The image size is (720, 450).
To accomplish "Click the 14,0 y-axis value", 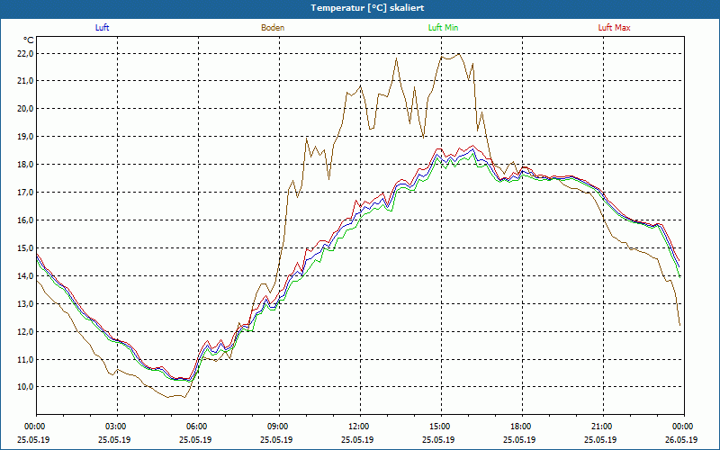I will (26, 276).
